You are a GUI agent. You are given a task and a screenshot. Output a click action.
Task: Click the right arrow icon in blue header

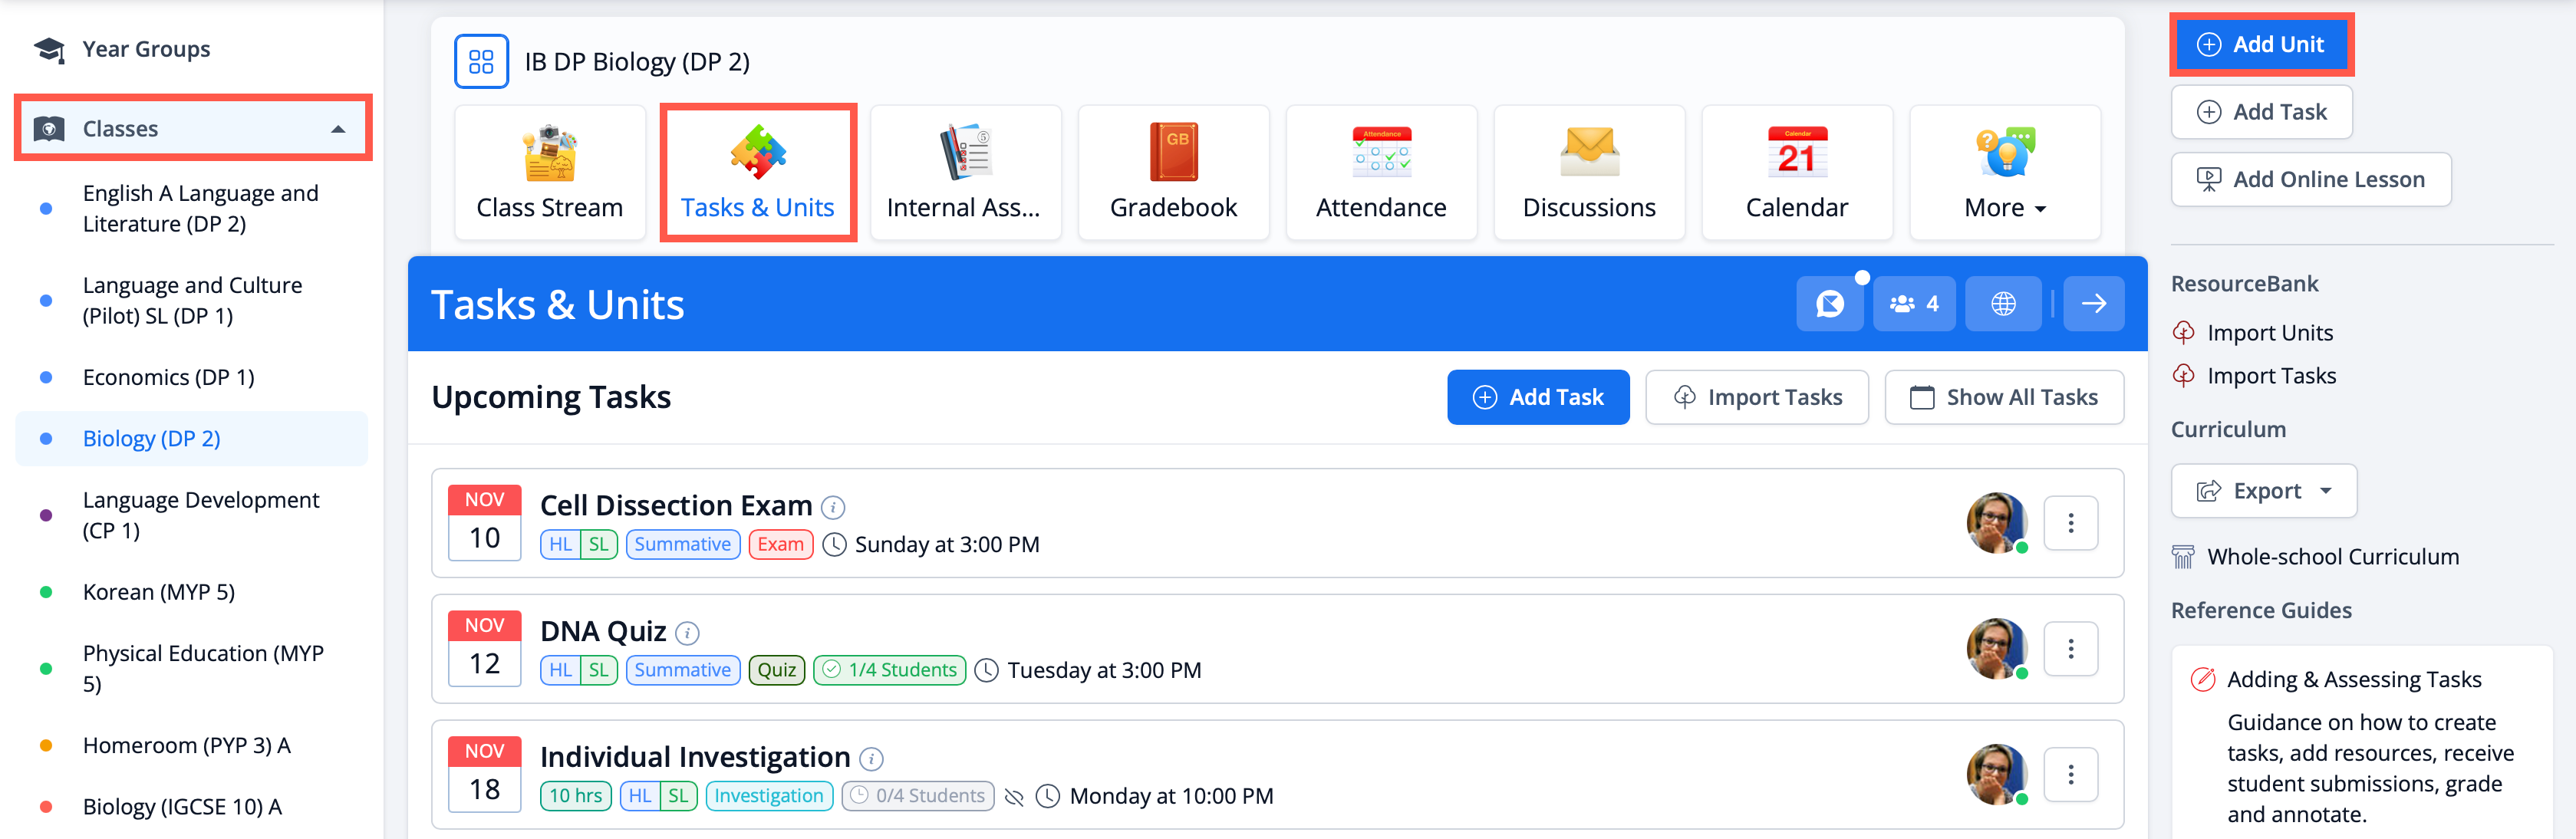pos(2093,304)
